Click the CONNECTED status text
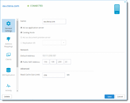This screenshot has height=103, width=130. (x=36, y=6)
